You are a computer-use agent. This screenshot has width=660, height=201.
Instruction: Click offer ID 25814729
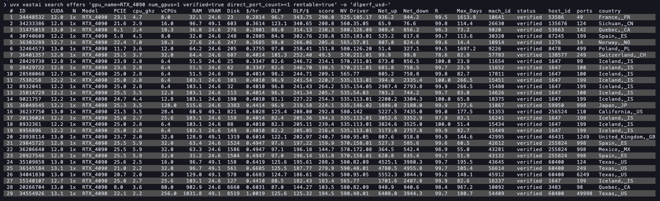(x=32, y=93)
